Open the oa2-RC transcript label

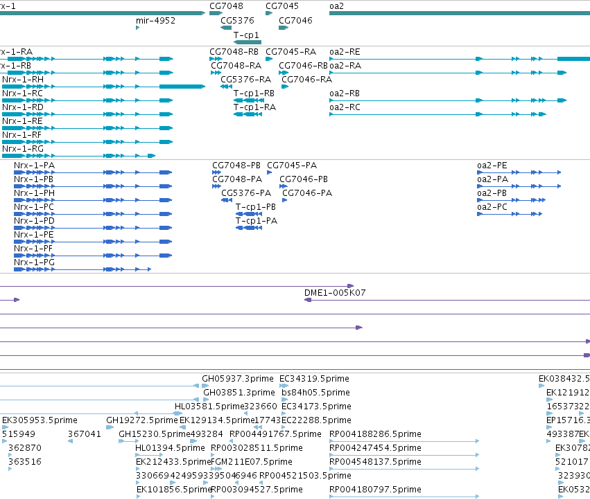point(345,107)
